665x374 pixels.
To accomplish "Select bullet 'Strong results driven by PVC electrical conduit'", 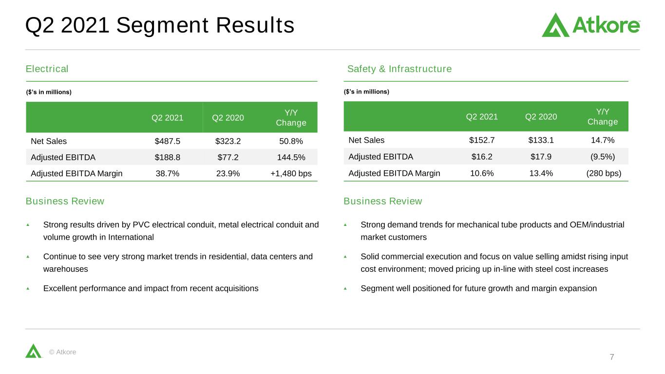I will tap(181, 231).
